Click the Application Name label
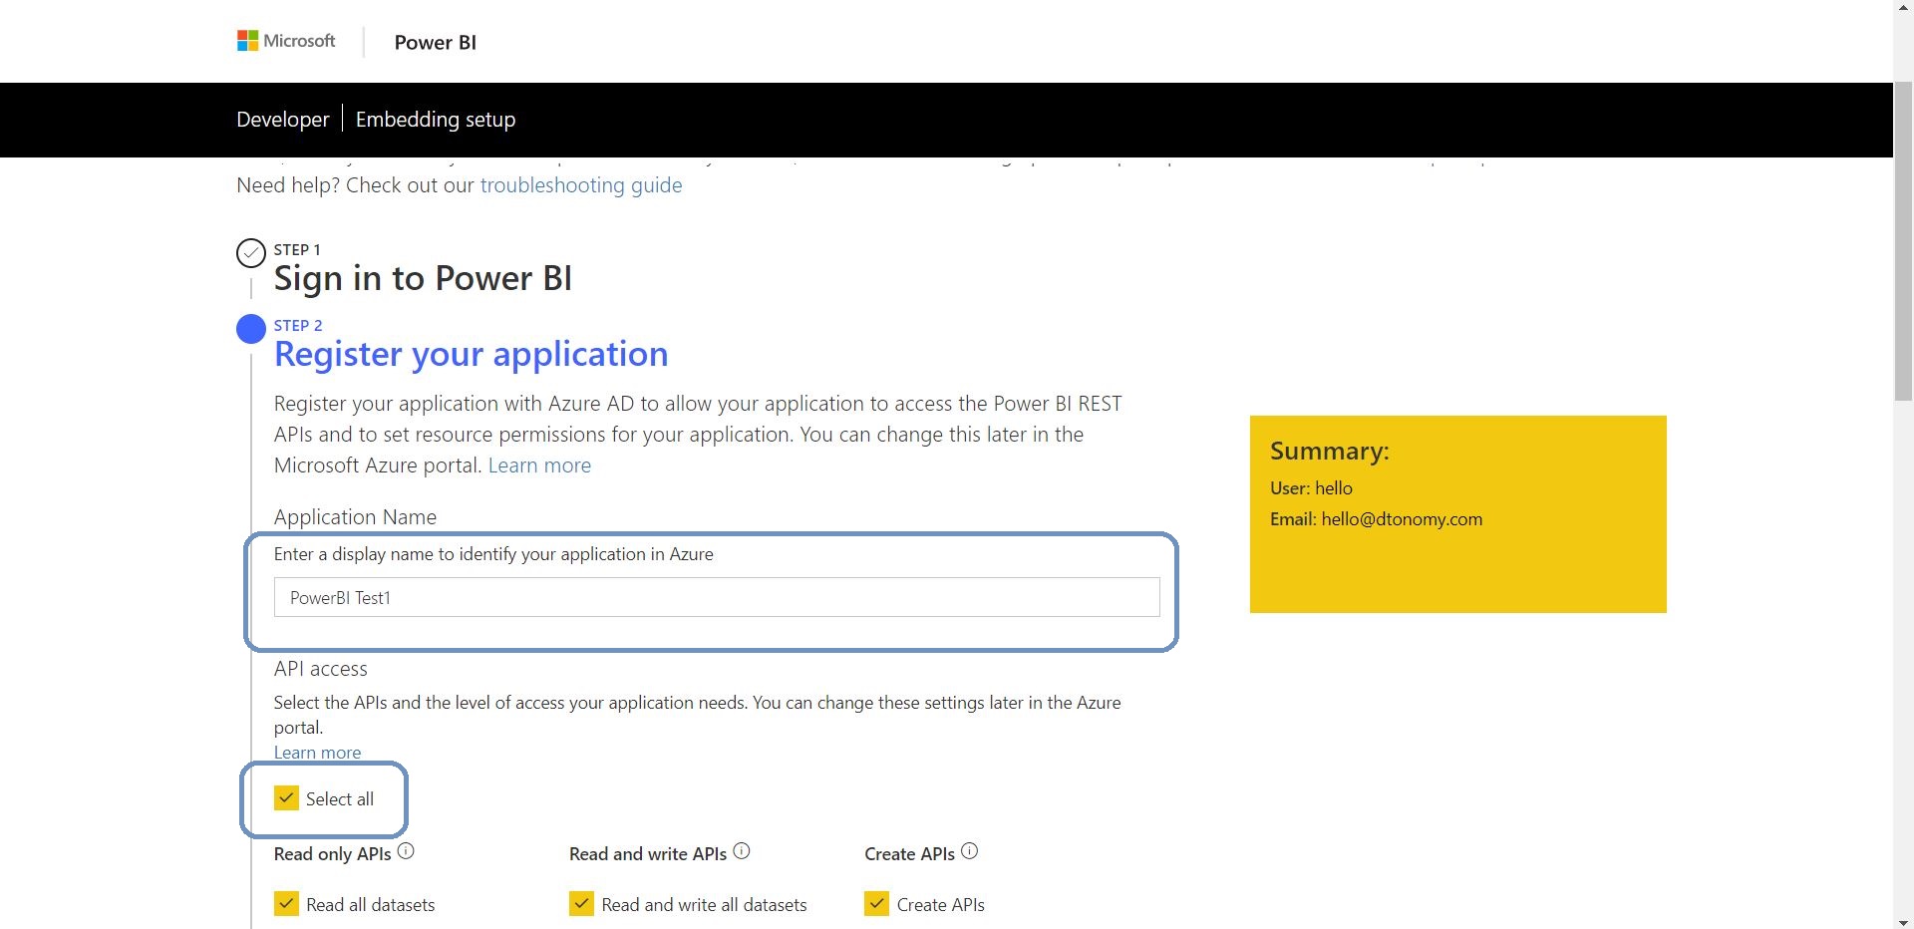Image resolution: width=1914 pixels, height=929 pixels. 355,517
